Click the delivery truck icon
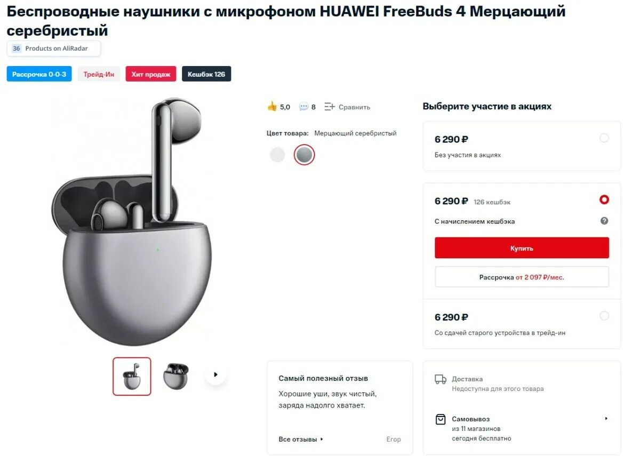 point(441,379)
